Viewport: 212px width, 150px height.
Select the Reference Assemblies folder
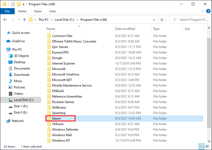point(124,97)
